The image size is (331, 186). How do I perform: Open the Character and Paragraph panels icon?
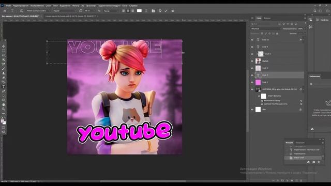click(153, 11)
